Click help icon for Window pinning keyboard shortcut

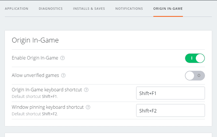tap(88, 107)
